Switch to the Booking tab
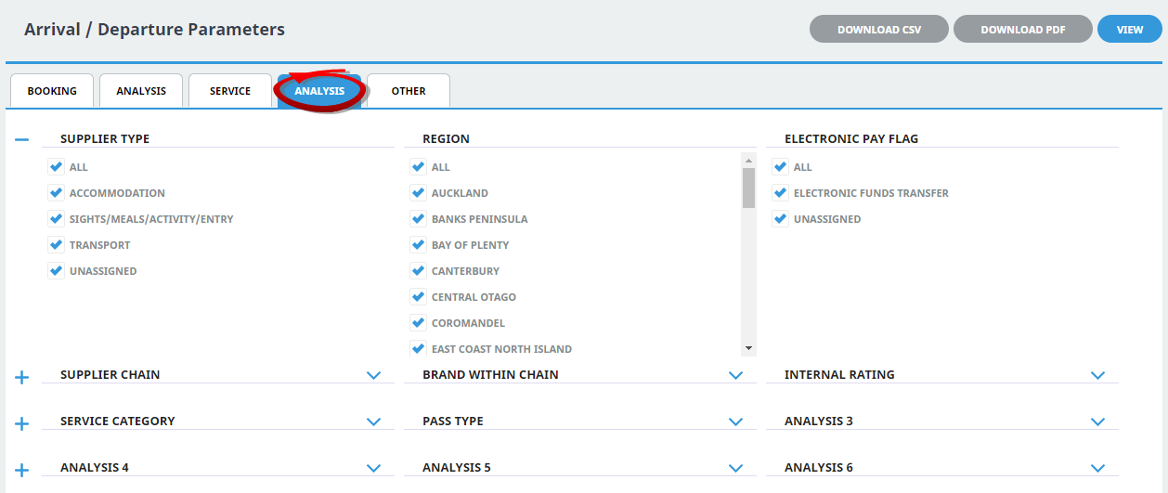This screenshot has height=493, width=1168. tap(52, 91)
